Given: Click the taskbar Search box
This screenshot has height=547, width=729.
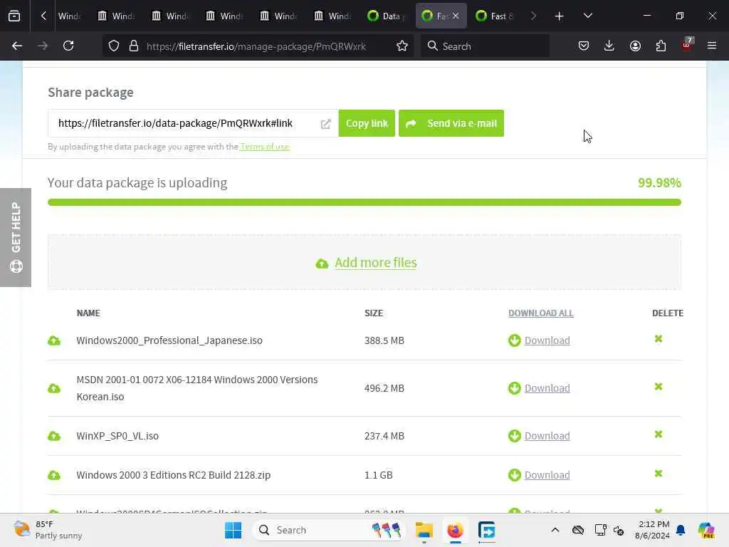Looking at the screenshot, I should point(328,530).
